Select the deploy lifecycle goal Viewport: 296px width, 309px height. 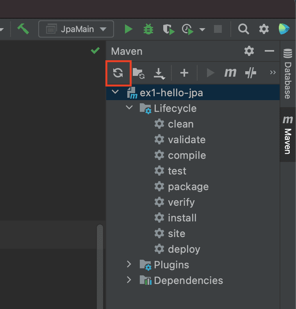[184, 250]
